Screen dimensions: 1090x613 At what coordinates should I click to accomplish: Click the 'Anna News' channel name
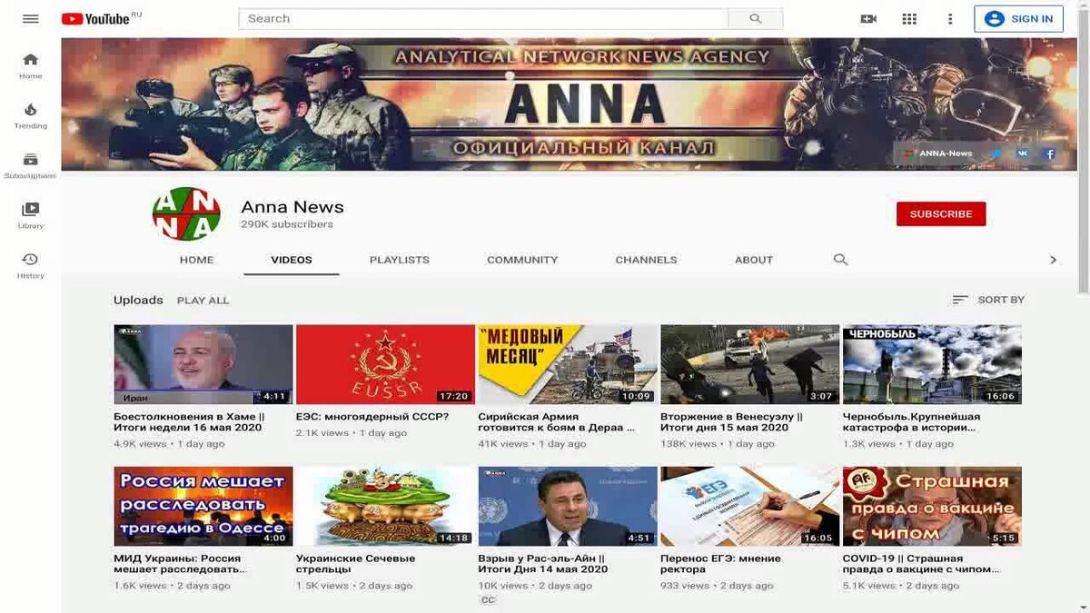pos(292,207)
